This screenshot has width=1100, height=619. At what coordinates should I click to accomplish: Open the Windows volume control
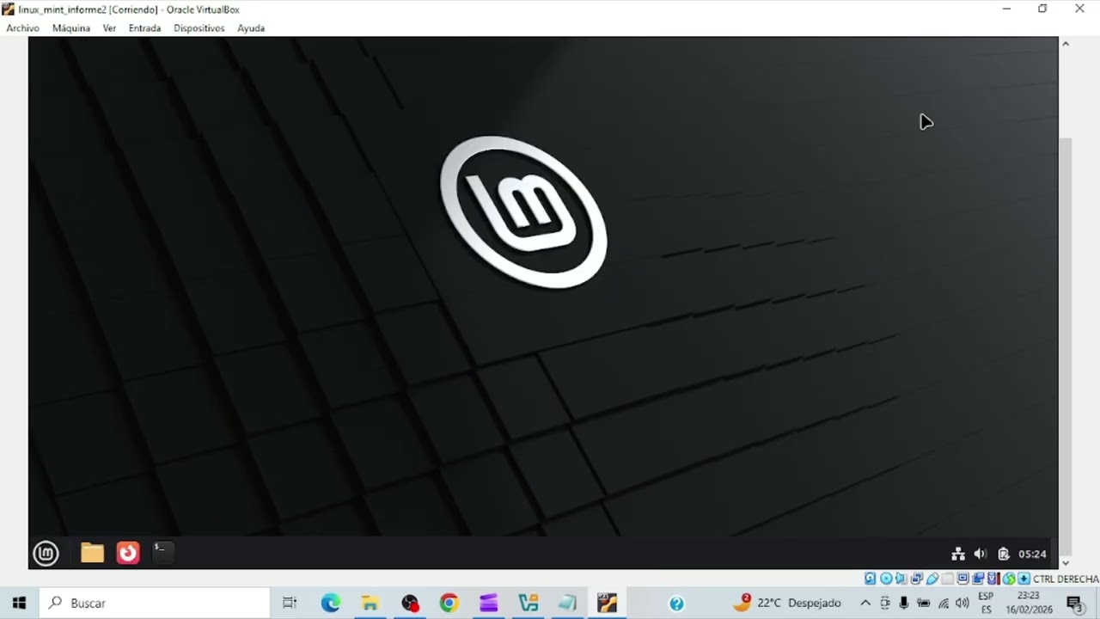tap(962, 604)
